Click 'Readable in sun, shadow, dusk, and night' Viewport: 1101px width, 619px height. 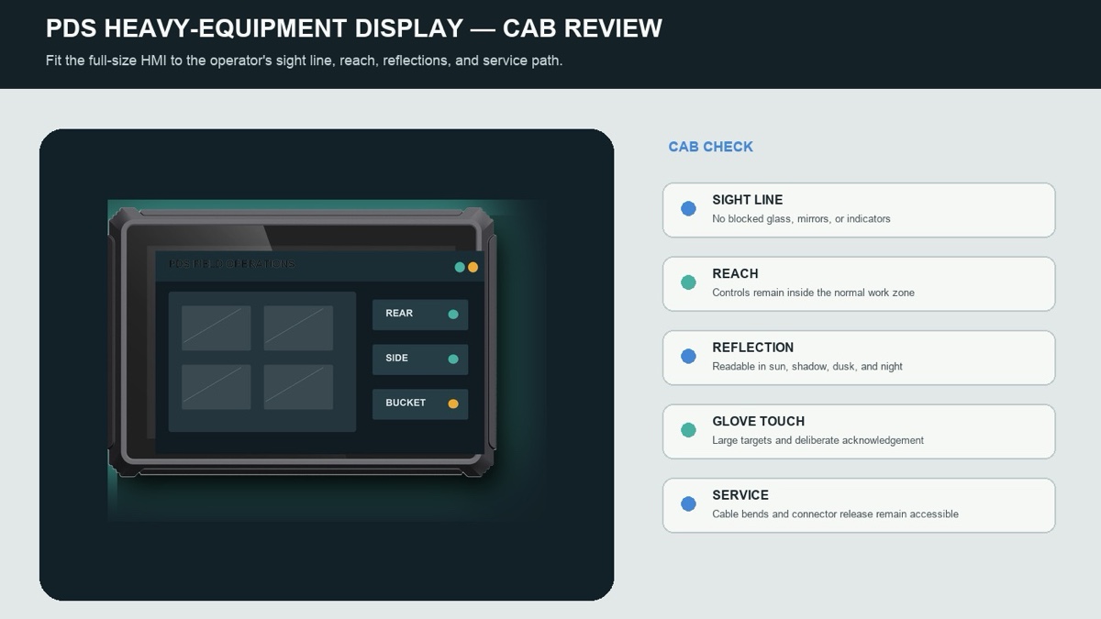point(807,367)
